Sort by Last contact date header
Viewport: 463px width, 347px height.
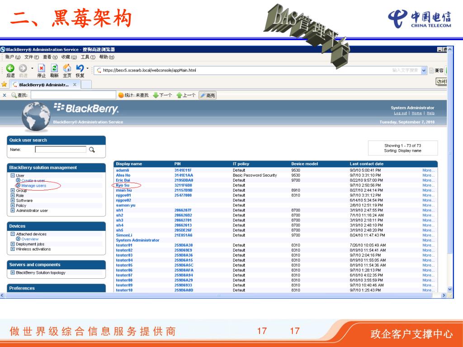pyautogui.click(x=366, y=164)
